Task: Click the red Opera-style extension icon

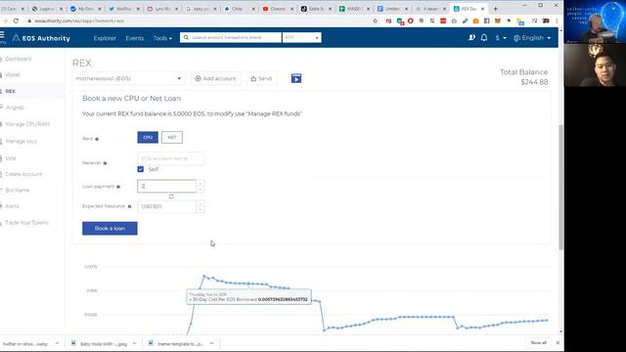Action: (x=411, y=21)
